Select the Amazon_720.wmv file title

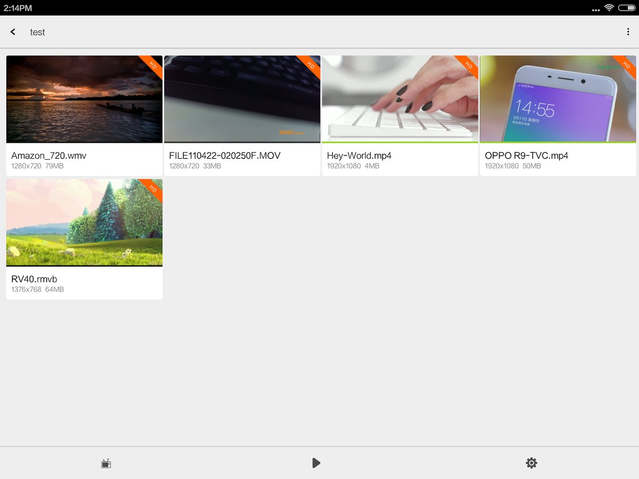coord(48,156)
